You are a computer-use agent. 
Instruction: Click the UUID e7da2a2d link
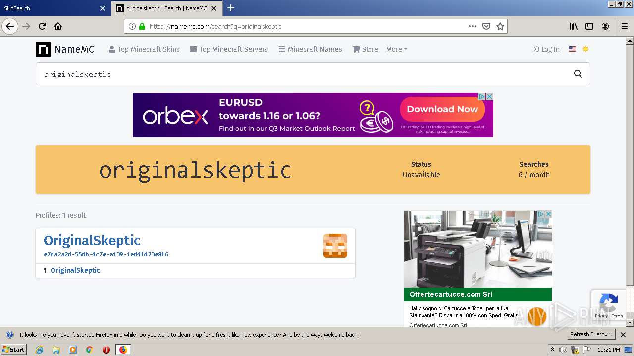106,254
